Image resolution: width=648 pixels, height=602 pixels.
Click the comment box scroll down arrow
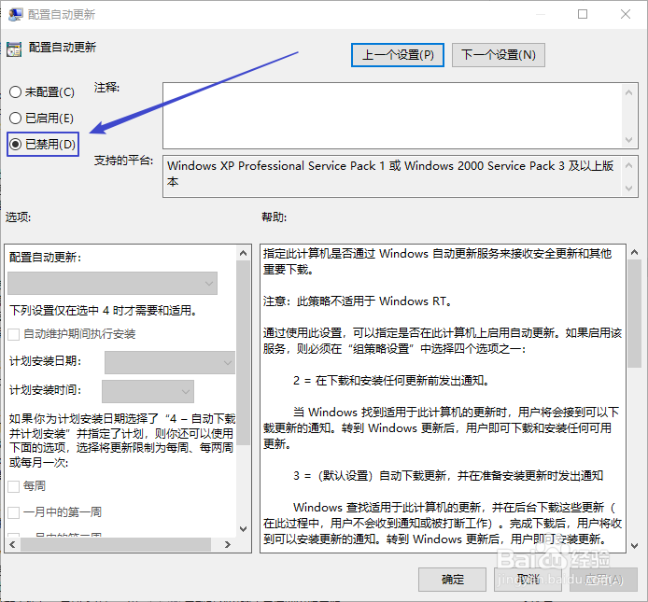pos(629,140)
